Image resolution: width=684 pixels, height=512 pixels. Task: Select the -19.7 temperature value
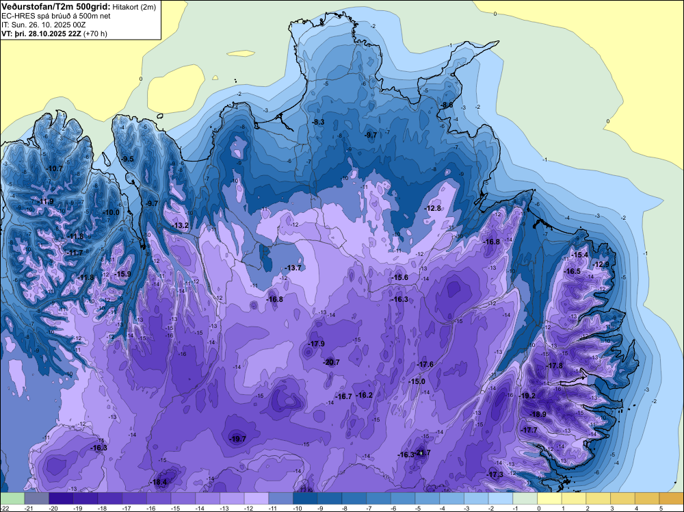coord(238,439)
